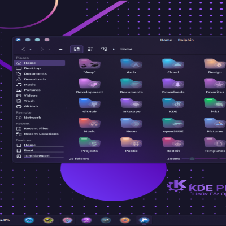Open Downloads in Places panel

click(40, 79)
